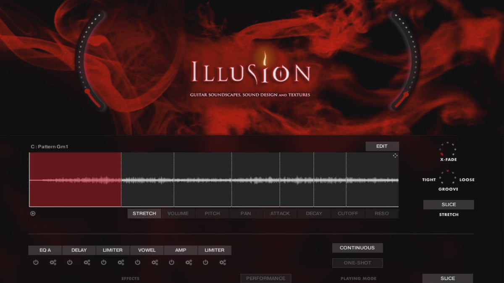Select the red highlighted first waveform slice
The height and width of the screenshot is (283, 504).
tap(75, 179)
